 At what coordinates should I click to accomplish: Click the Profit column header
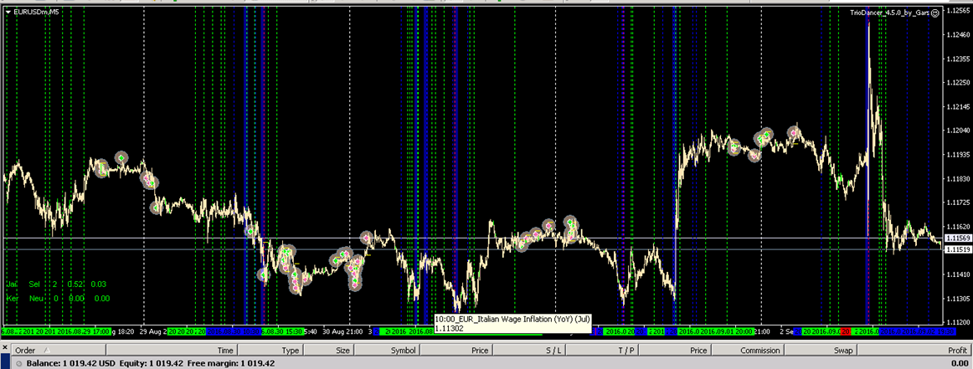click(x=914, y=351)
